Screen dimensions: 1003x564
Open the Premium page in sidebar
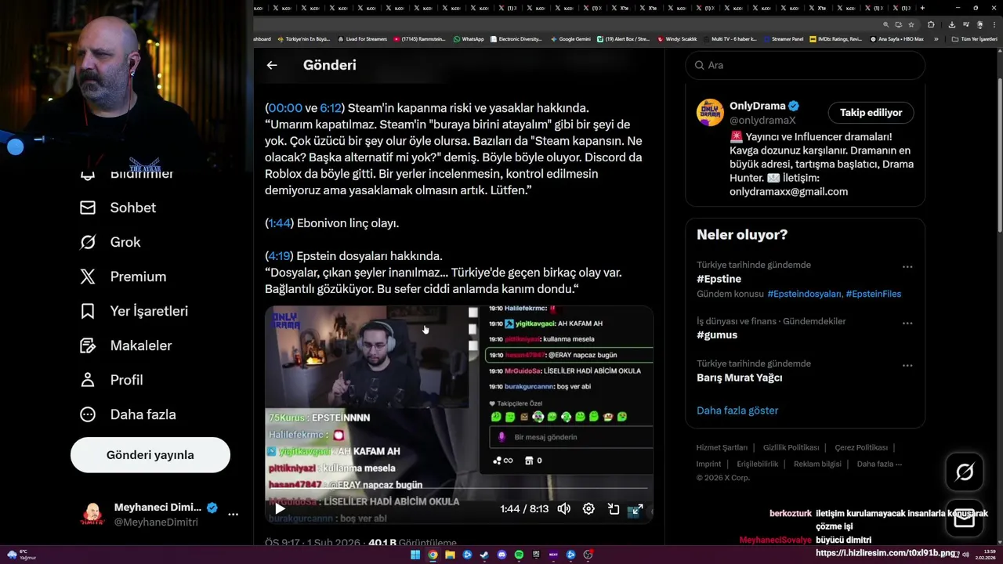click(123, 277)
